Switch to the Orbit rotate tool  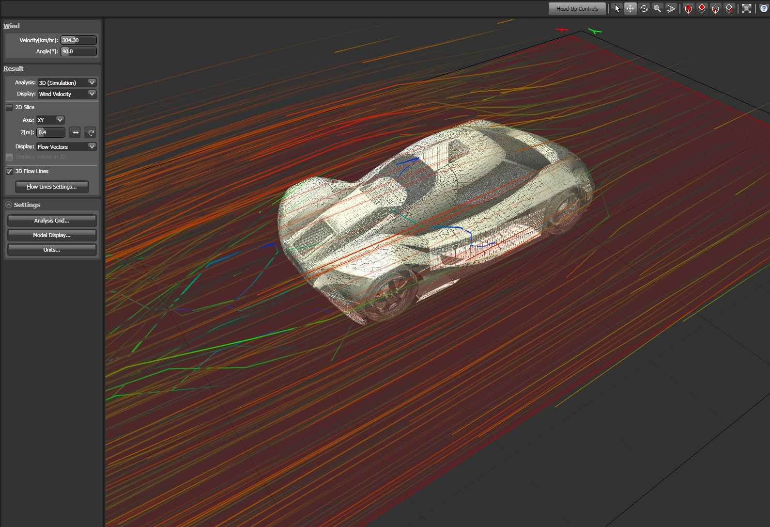(644, 9)
